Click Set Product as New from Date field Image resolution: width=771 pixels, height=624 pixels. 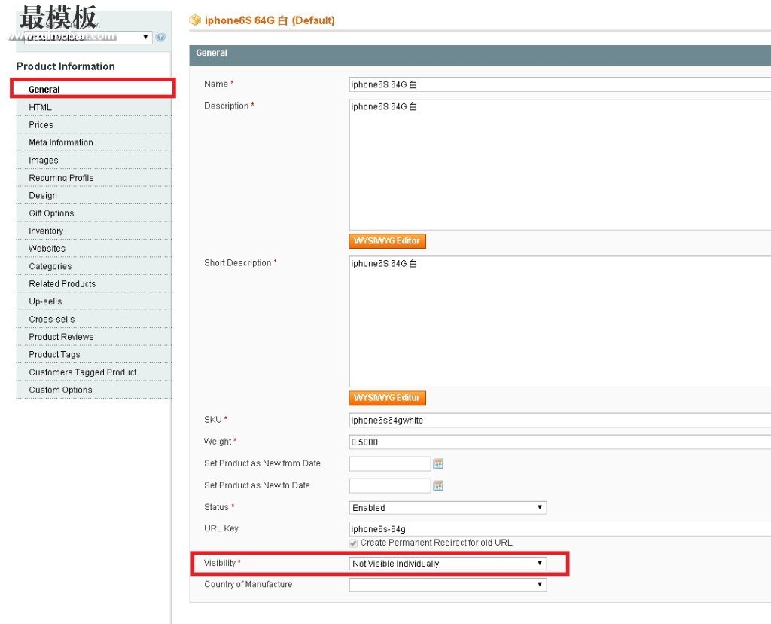pos(390,463)
